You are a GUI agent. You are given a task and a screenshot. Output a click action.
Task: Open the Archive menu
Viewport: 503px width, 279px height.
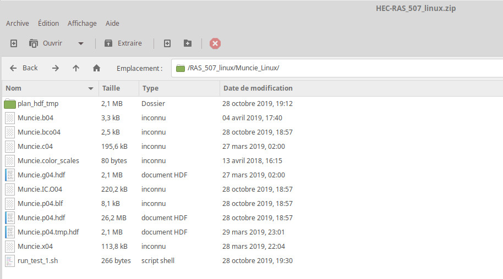pos(17,24)
